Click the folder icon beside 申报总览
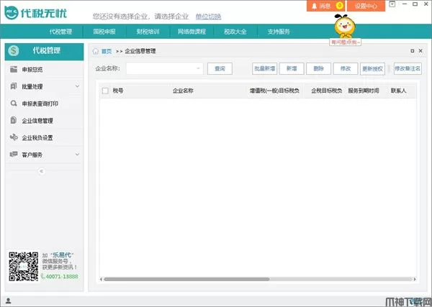 coord(14,69)
